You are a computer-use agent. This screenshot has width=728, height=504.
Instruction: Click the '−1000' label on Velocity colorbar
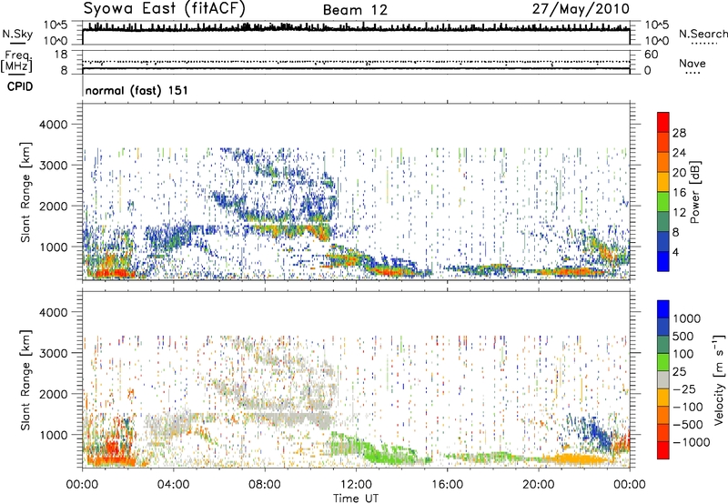[692, 442]
